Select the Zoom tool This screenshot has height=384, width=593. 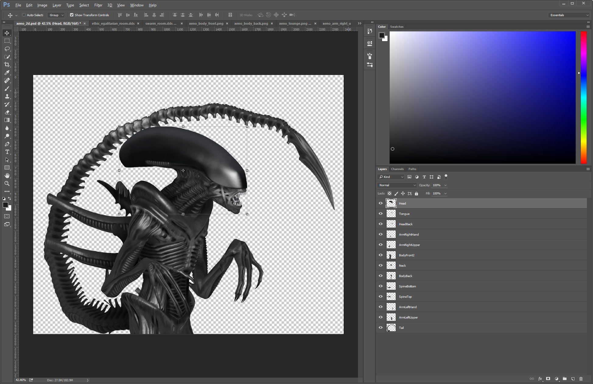point(7,183)
